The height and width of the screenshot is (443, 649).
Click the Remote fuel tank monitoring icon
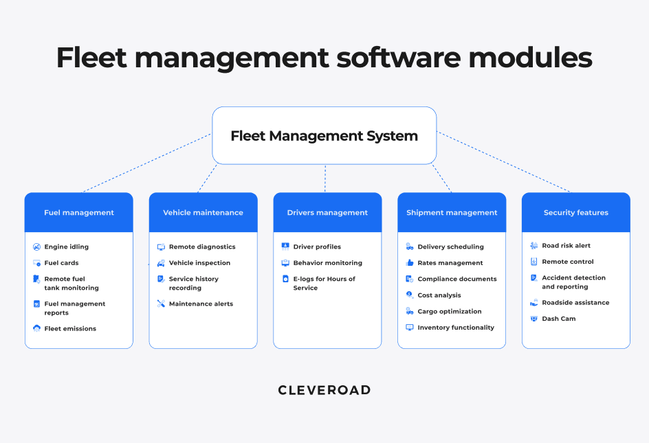(36, 280)
